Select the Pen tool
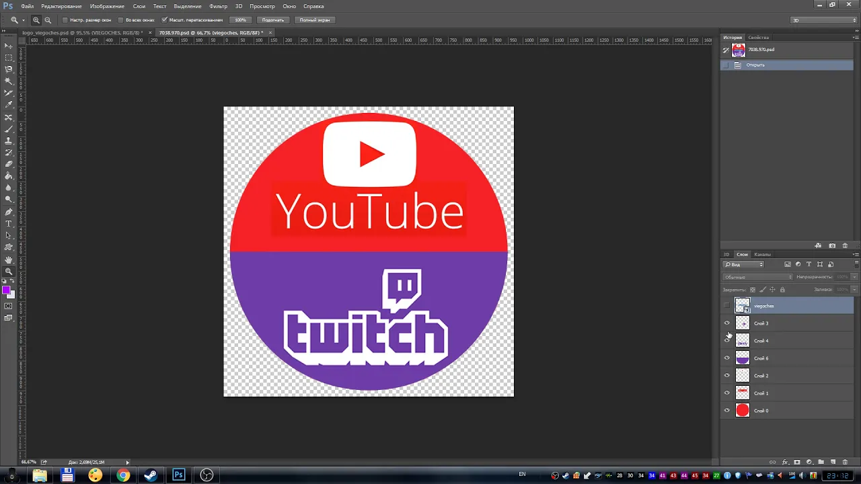861x484 pixels. coord(9,212)
